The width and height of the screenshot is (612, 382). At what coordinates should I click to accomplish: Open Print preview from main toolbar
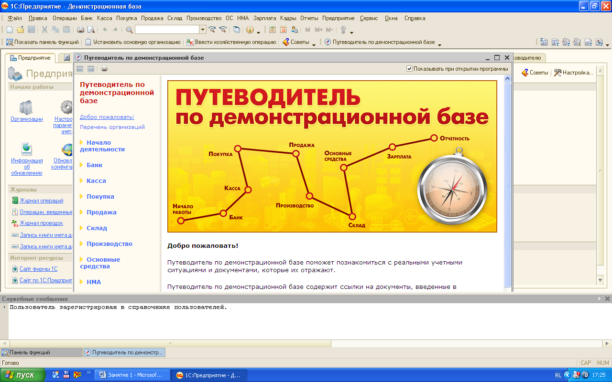pos(91,30)
